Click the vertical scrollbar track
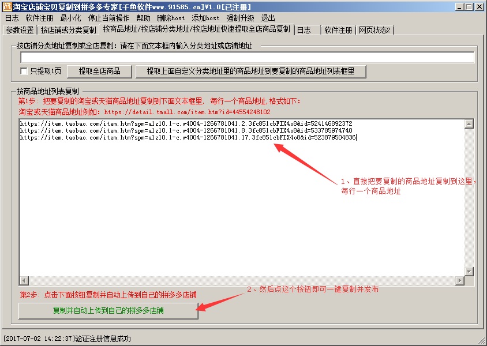Viewport: 487px width, 346px height. tap(469, 197)
